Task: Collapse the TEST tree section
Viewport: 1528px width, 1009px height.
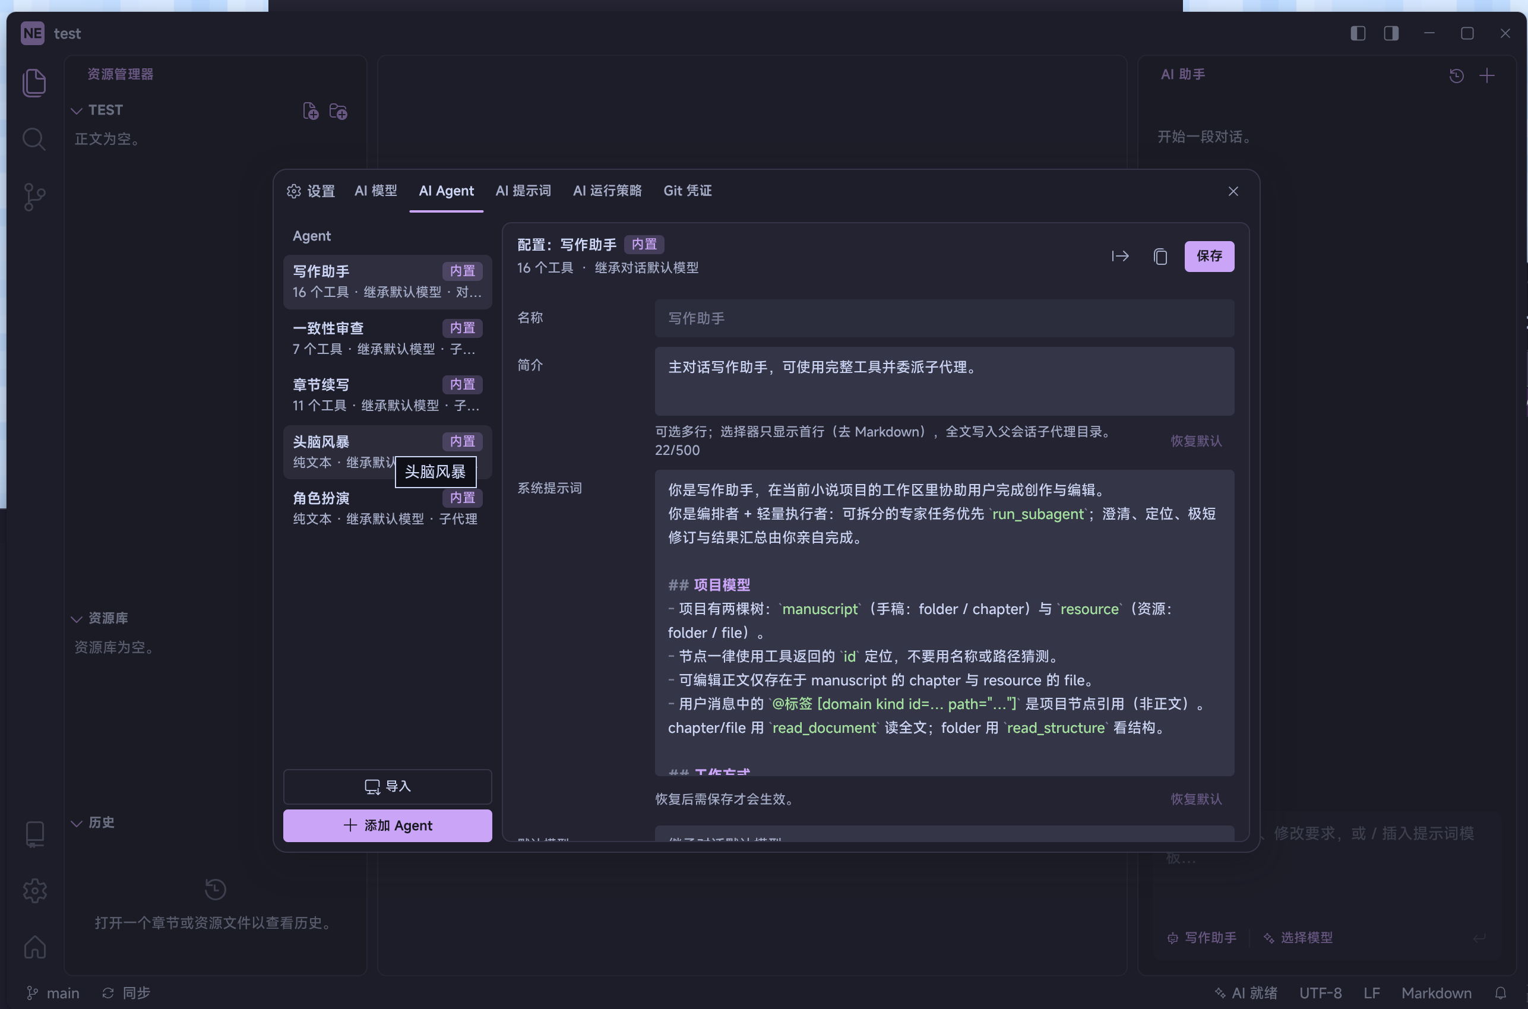Action: click(x=77, y=110)
